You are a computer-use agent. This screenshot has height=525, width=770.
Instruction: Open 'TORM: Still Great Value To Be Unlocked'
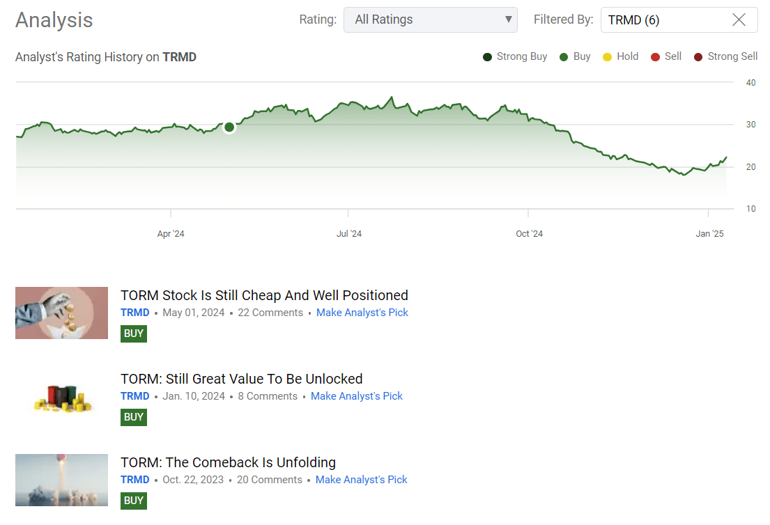point(241,379)
